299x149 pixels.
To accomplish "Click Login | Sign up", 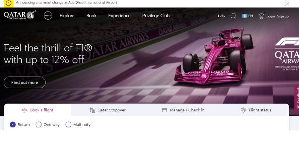I will pos(277,16).
